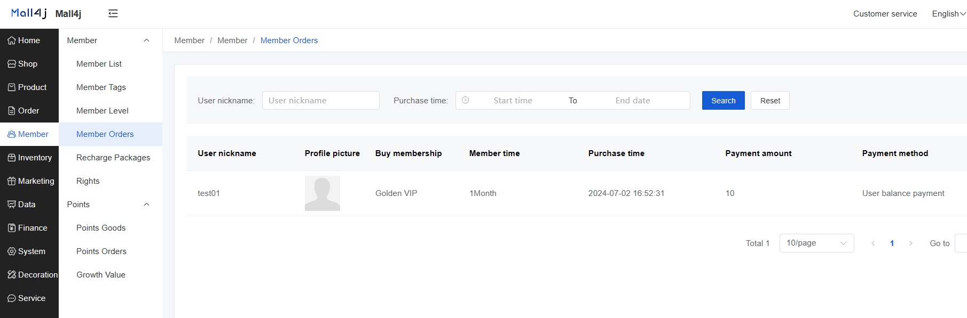Open Points Goods submenu item

111,228
